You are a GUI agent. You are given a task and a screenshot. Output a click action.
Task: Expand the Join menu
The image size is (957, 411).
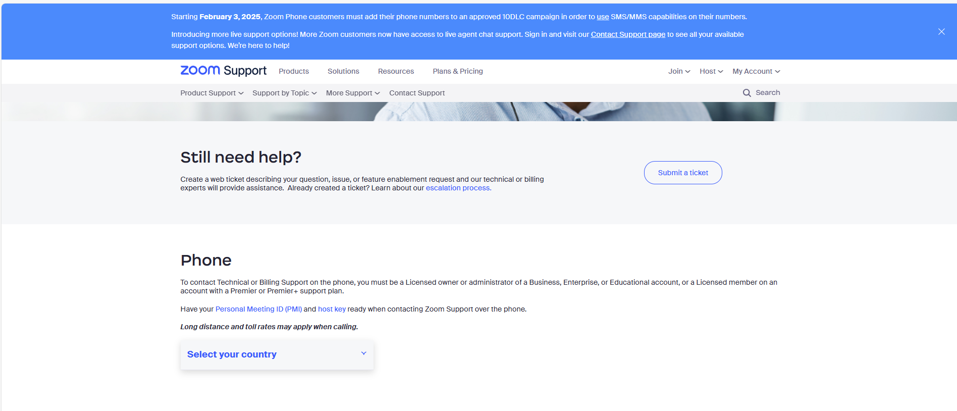(x=679, y=71)
